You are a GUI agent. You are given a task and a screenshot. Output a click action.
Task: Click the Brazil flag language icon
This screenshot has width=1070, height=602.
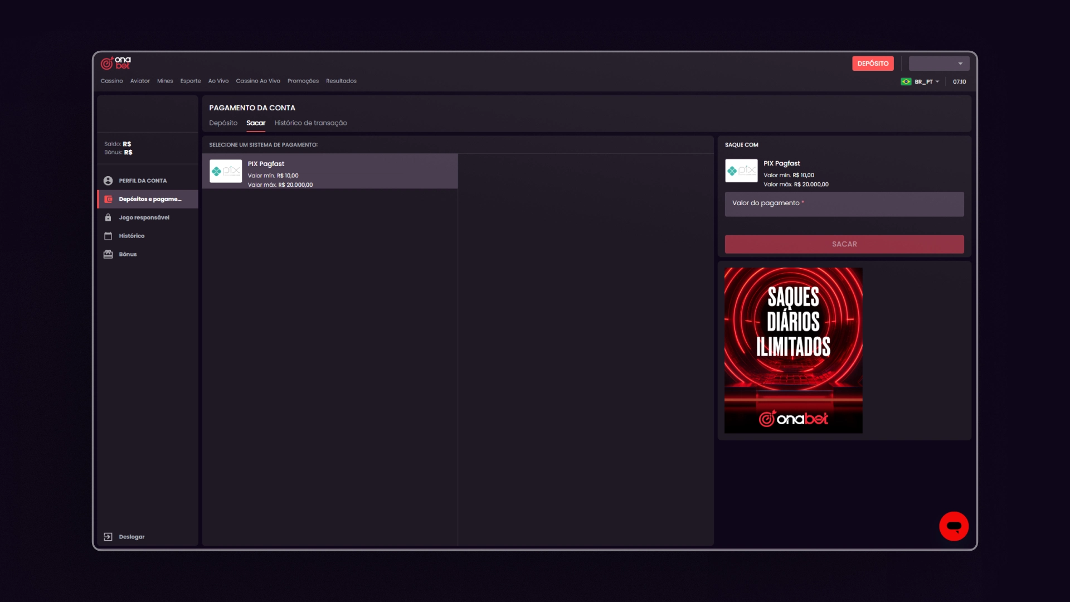tap(906, 81)
